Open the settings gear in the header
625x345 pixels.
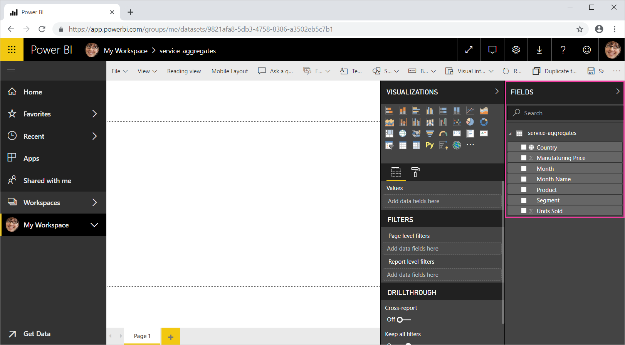point(516,50)
